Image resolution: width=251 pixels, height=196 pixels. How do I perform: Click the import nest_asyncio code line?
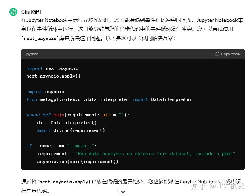(53, 68)
